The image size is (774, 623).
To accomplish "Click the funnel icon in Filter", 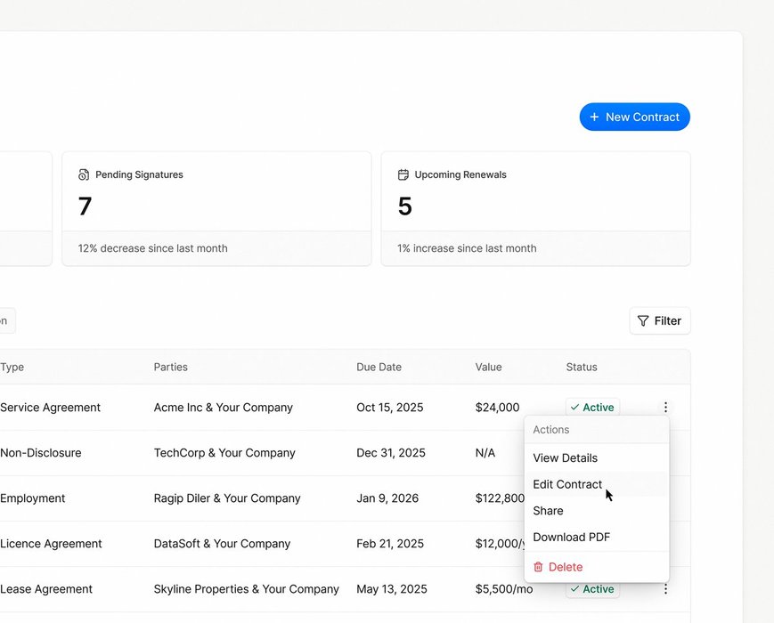I will pos(643,321).
